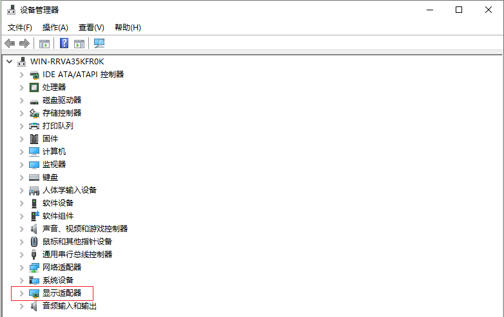The image size is (504, 317).
Task: Click the speaker icon beside 声音、视频和游戏控制器
Action: pos(34,229)
